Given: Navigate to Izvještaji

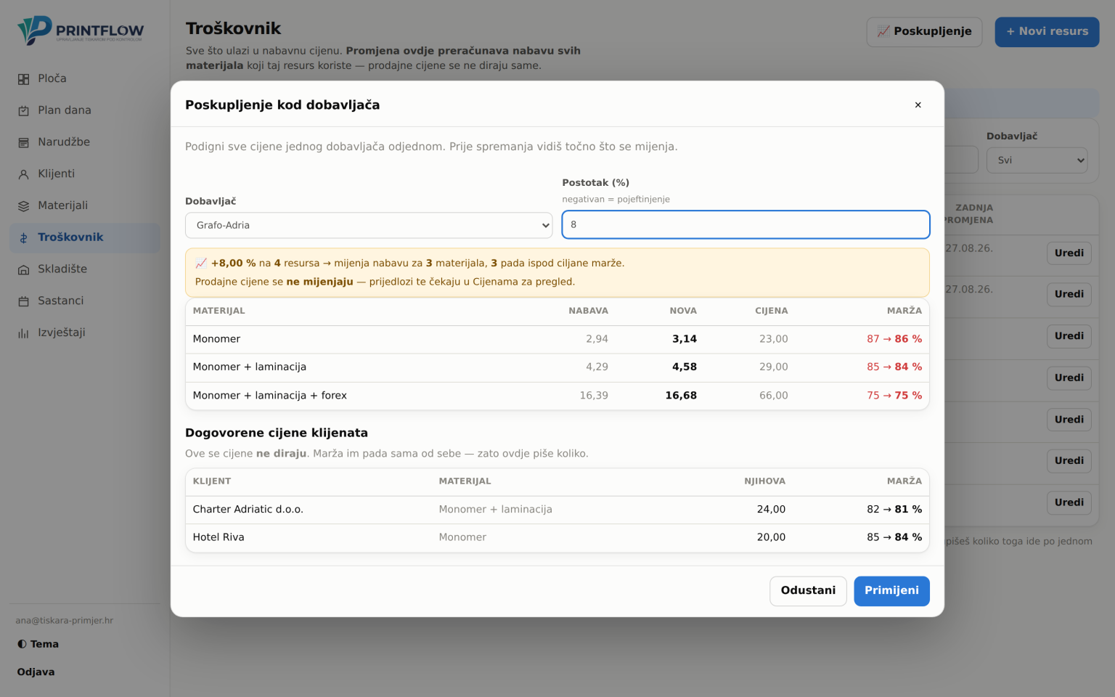Looking at the screenshot, I should tap(85, 333).
